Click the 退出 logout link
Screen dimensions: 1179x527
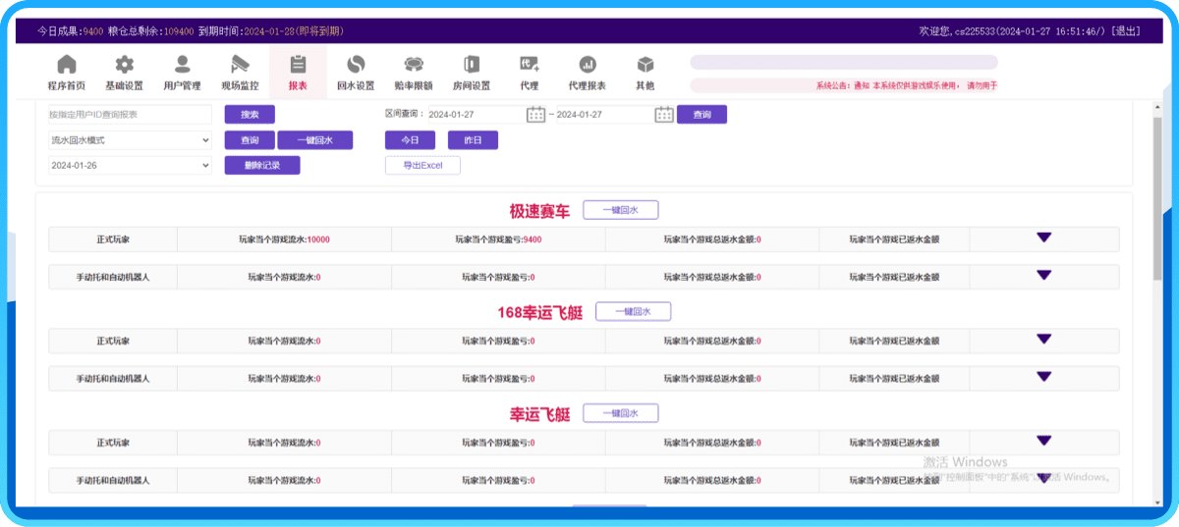pos(1126,31)
